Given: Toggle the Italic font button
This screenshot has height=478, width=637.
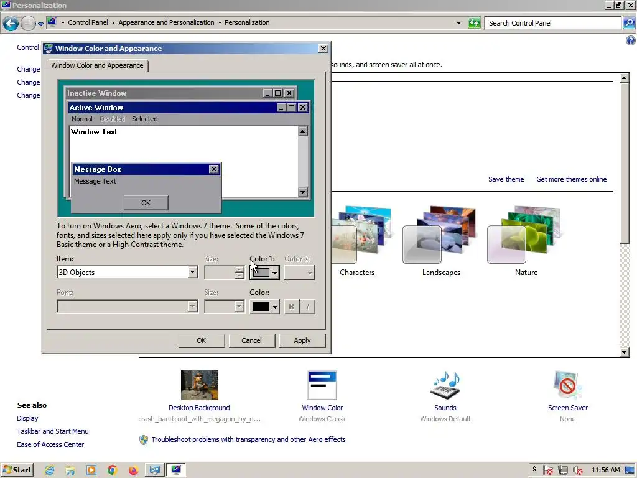Looking at the screenshot, I should point(307,306).
